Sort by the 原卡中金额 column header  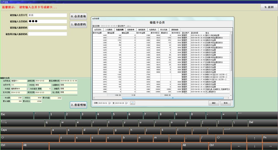(100, 33)
